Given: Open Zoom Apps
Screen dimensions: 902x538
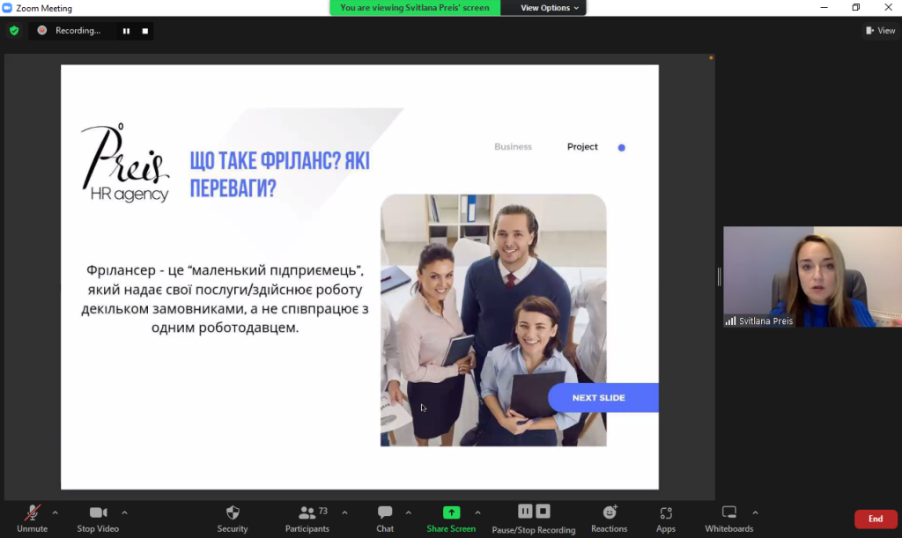Looking at the screenshot, I should click(x=666, y=519).
